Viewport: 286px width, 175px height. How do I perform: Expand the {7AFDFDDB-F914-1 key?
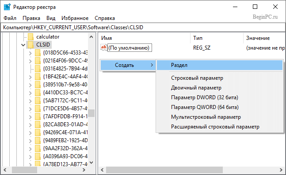click(x=30, y=117)
